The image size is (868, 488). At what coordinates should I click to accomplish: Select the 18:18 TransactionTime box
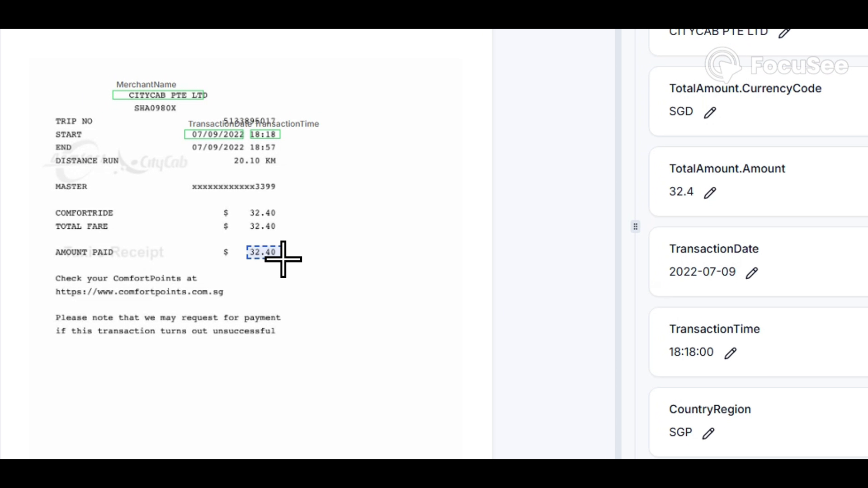[x=265, y=134]
